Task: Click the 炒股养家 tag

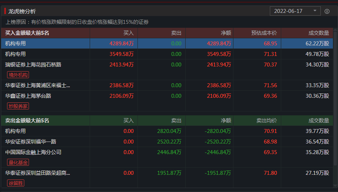Action: tap(18, 106)
